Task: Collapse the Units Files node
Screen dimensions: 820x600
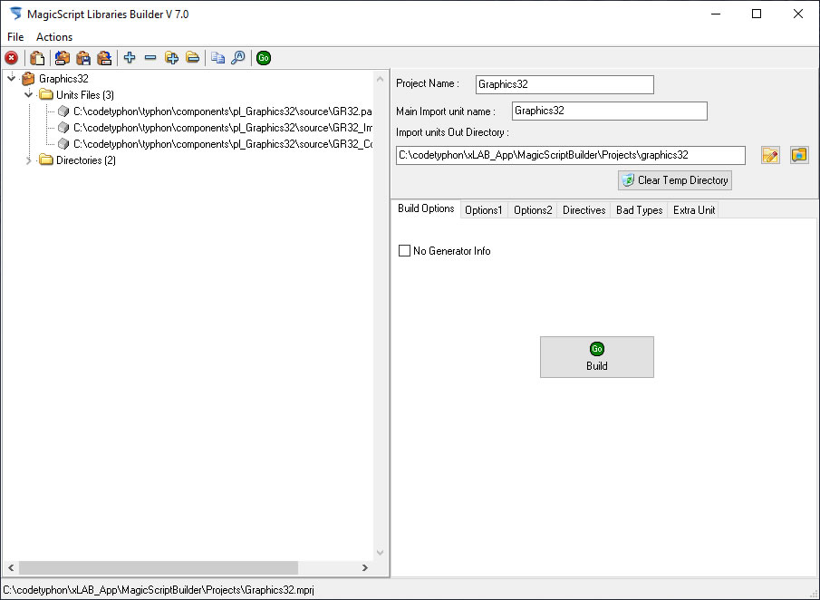Action: pos(29,94)
